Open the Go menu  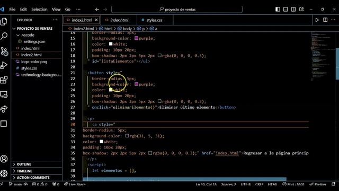[x=68, y=10]
